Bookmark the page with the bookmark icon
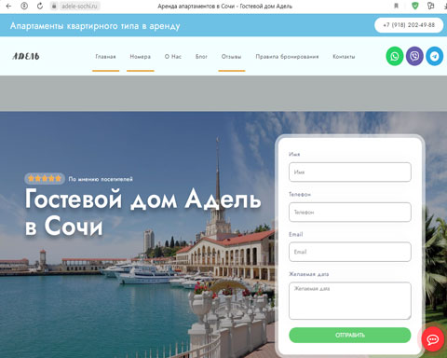This screenshot has width=447, height=358. pyautogui.click(x=397, y=6)
